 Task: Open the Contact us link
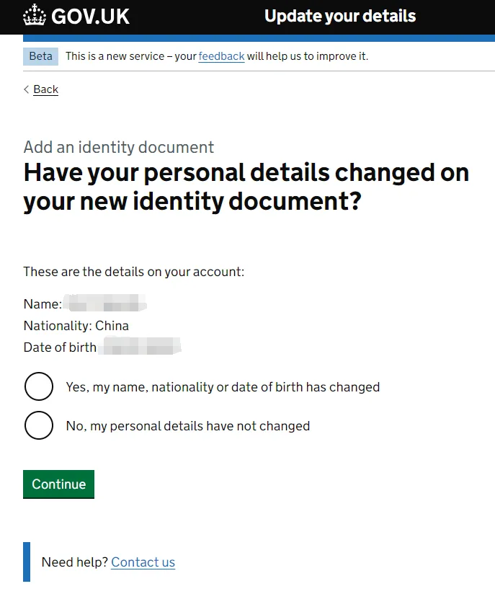tap(143, 562)
